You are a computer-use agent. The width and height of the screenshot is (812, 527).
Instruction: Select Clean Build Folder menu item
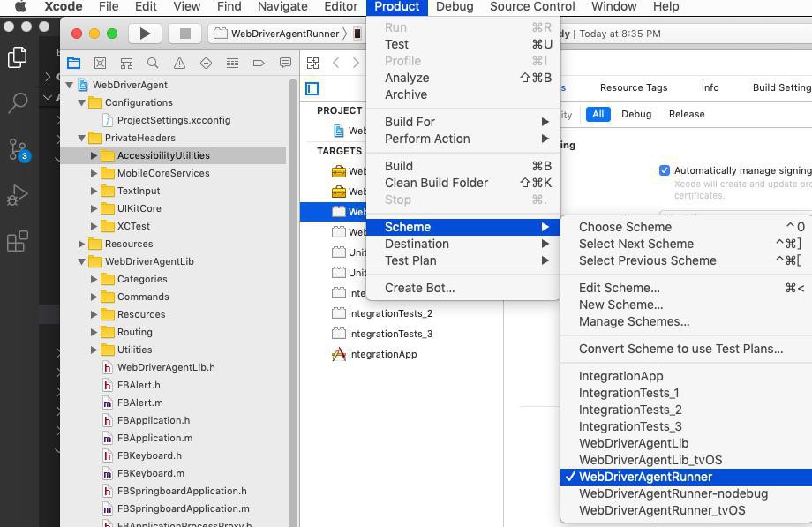(463, 183)
